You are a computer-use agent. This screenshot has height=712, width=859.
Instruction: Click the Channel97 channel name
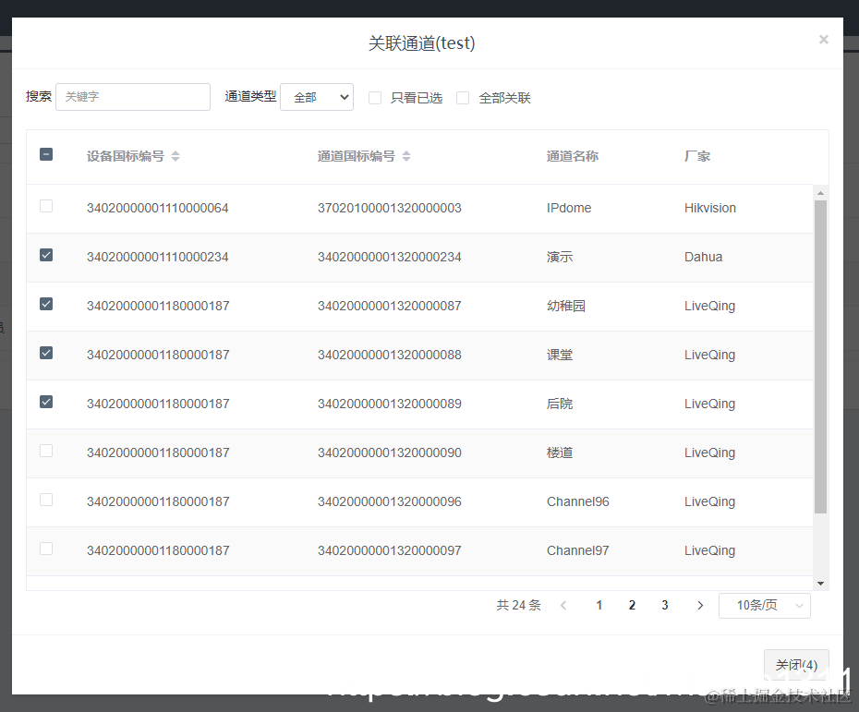coord(578,550)
